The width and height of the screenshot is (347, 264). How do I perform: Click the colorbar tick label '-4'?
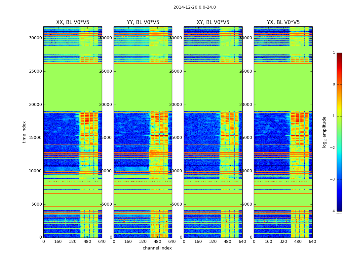coord(333,211)
